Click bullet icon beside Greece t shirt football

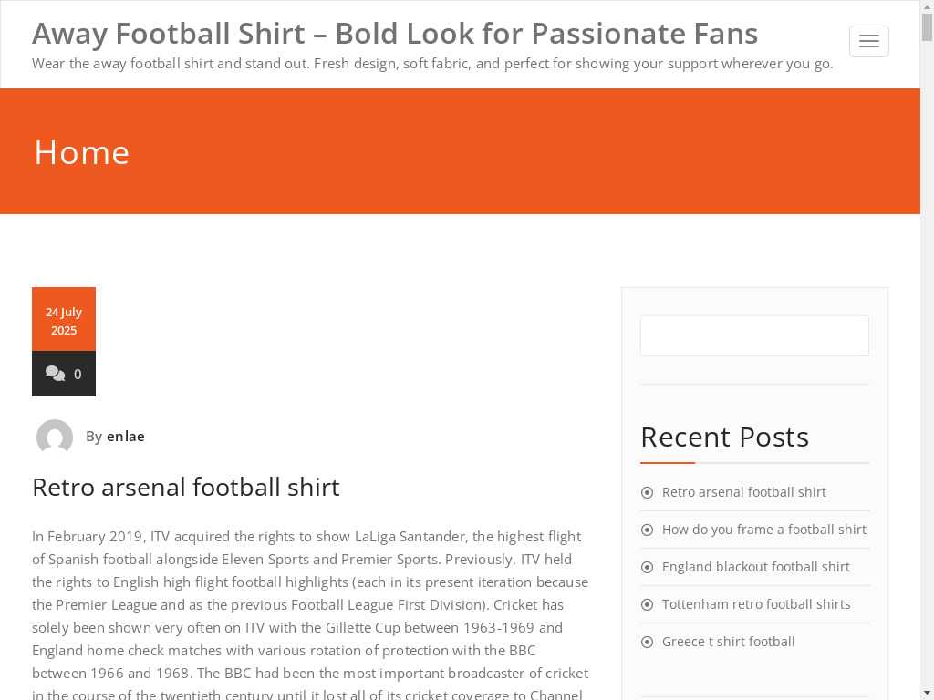(x=648, y=643)
